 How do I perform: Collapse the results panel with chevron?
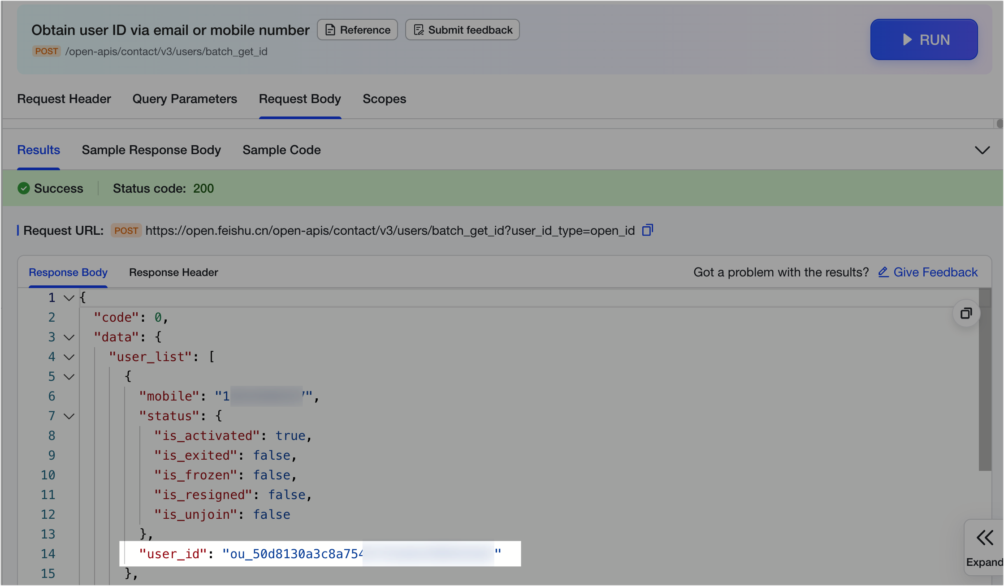[x=982, y=150]
